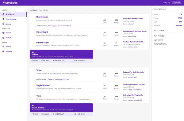184x121 pixels.
Task: View author ozgur.ninja profile
Action: pos(132,36)
